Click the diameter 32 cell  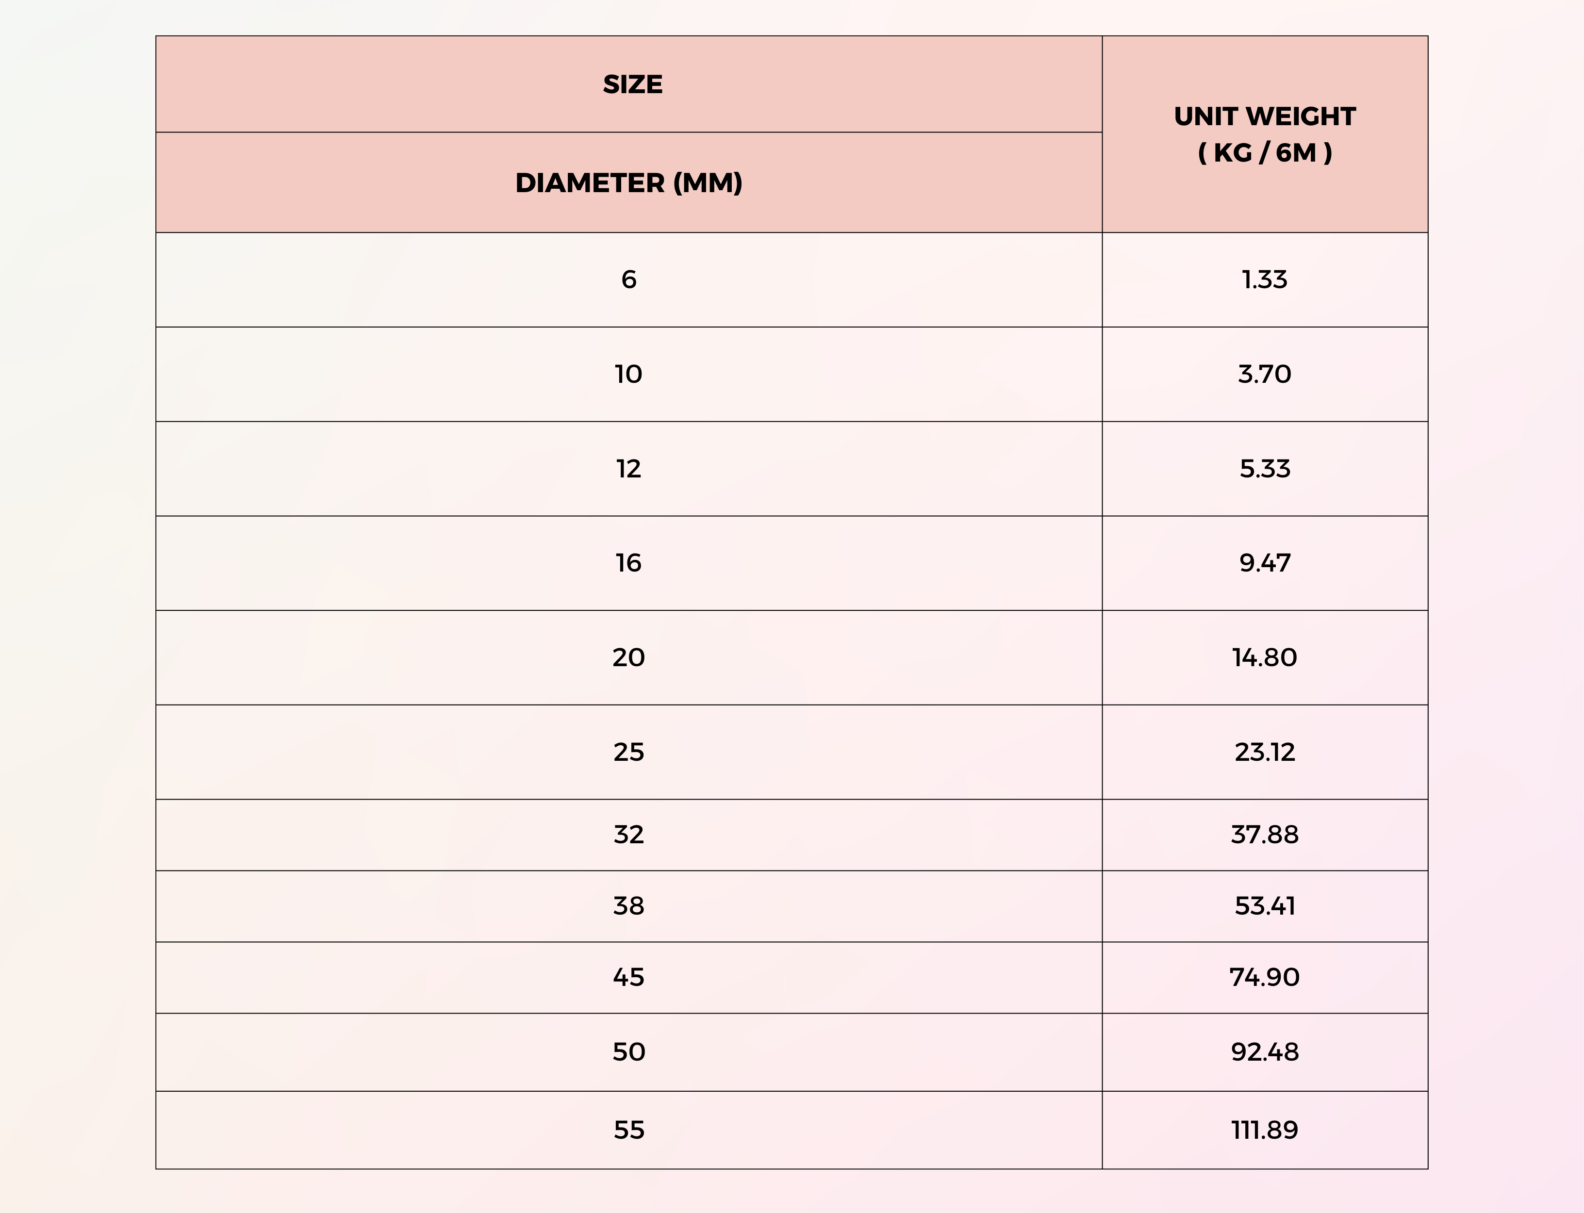628,835
